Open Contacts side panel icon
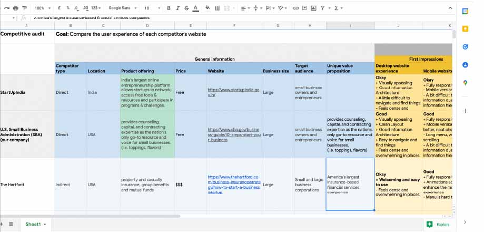 (x=465, y=65)
